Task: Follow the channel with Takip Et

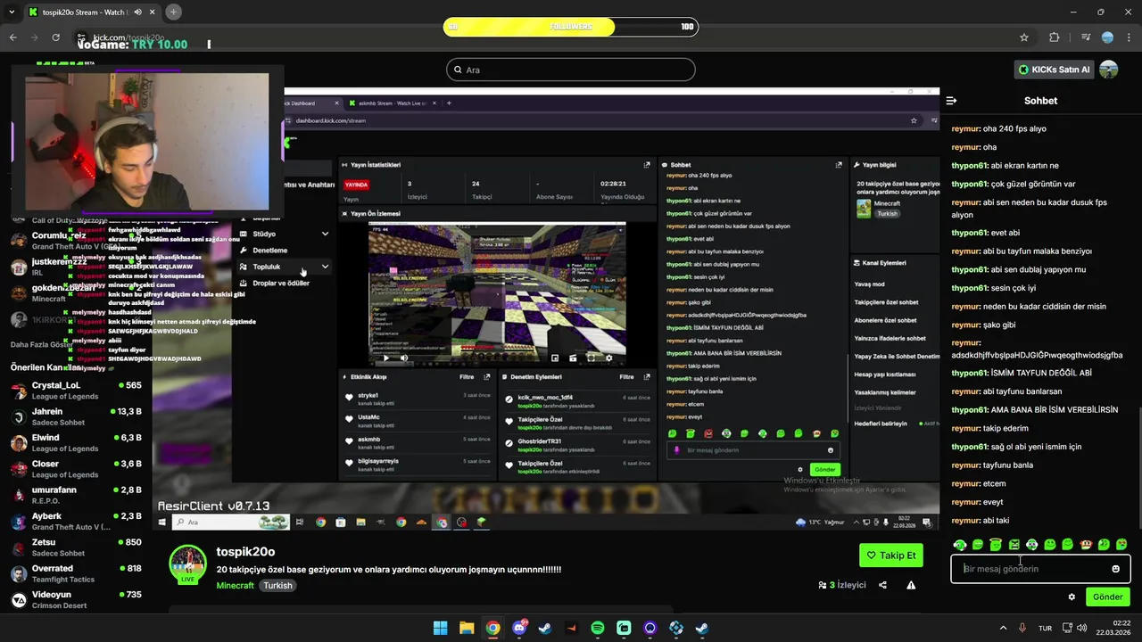Action: click(x=891, y=555)
